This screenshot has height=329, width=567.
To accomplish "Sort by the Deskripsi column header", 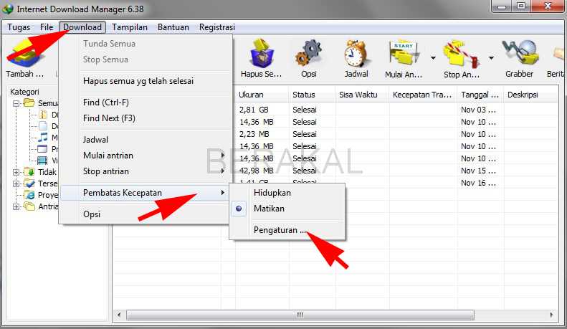I will [530, 95].
